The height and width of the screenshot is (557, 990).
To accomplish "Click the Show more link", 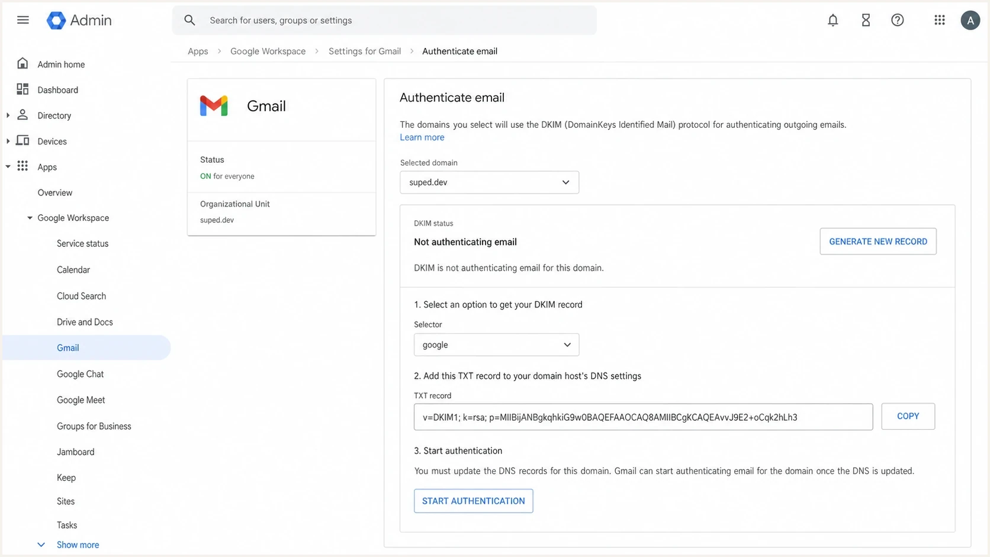I will point(78,545).
